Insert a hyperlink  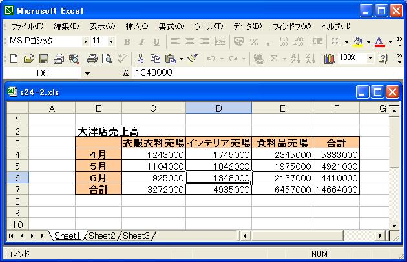[x=258, y=59]
